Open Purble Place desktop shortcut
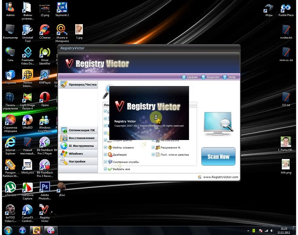 click(286, 9)
